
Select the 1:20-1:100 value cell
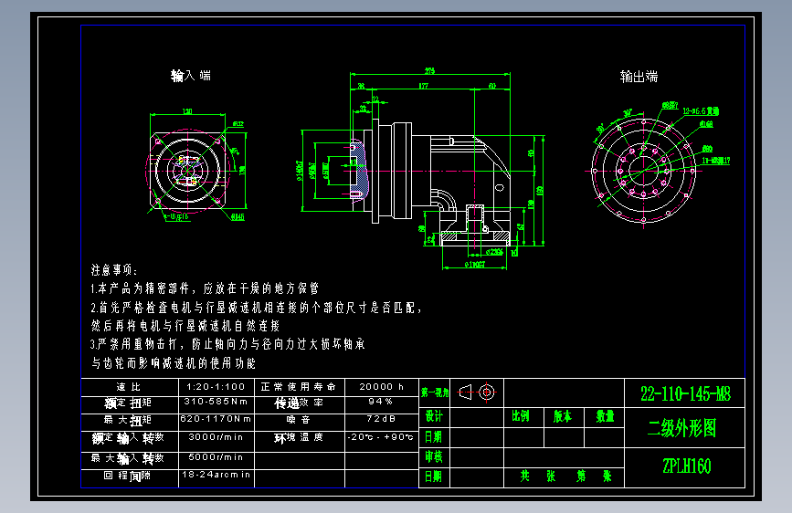click(x=216, y=387)
